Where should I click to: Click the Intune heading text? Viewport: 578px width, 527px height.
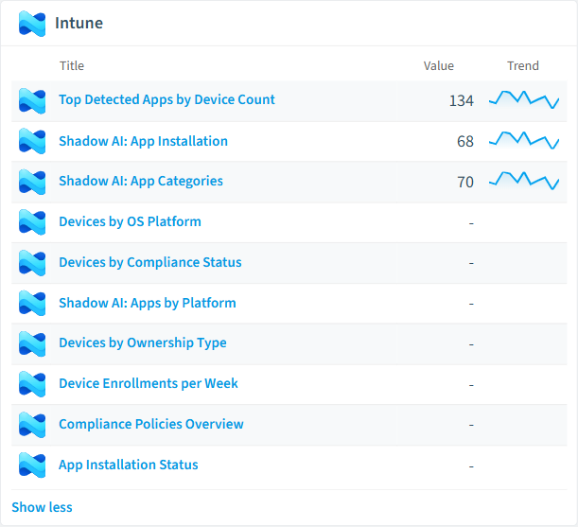[79, 24]
